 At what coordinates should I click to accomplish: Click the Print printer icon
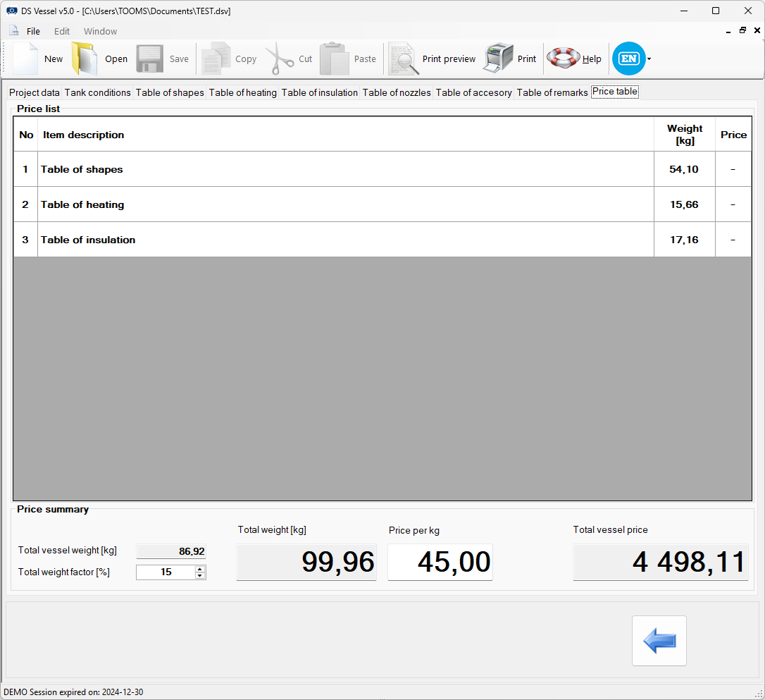498,59
